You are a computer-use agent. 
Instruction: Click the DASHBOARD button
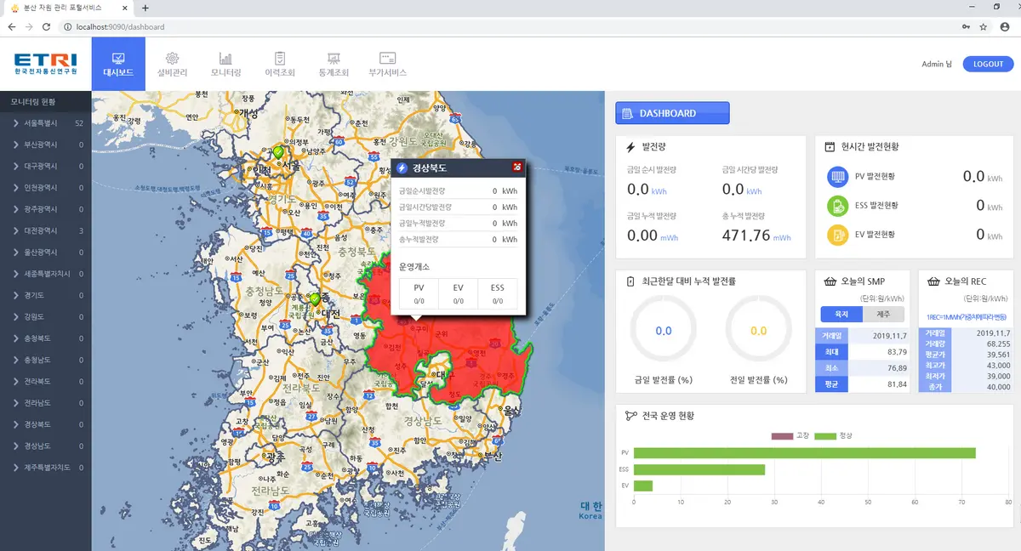tap(672, 112)
